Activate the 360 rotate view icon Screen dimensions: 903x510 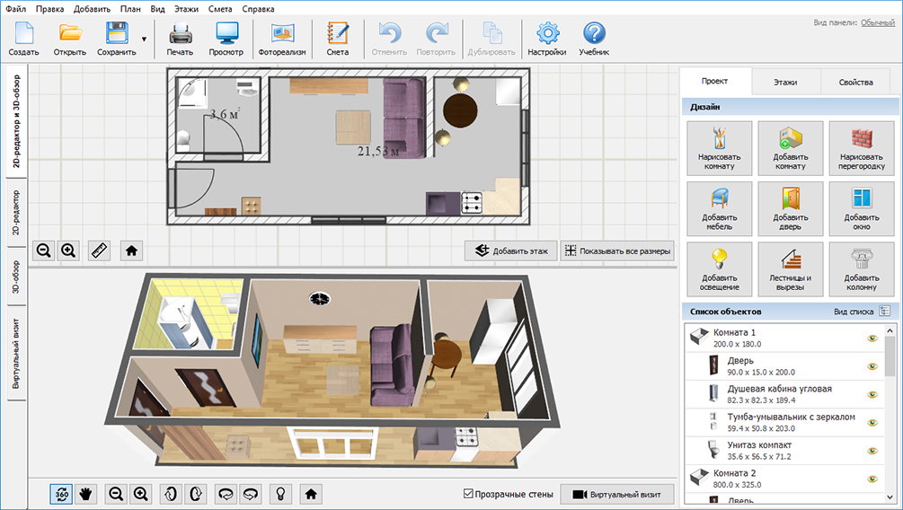point(62,493)
